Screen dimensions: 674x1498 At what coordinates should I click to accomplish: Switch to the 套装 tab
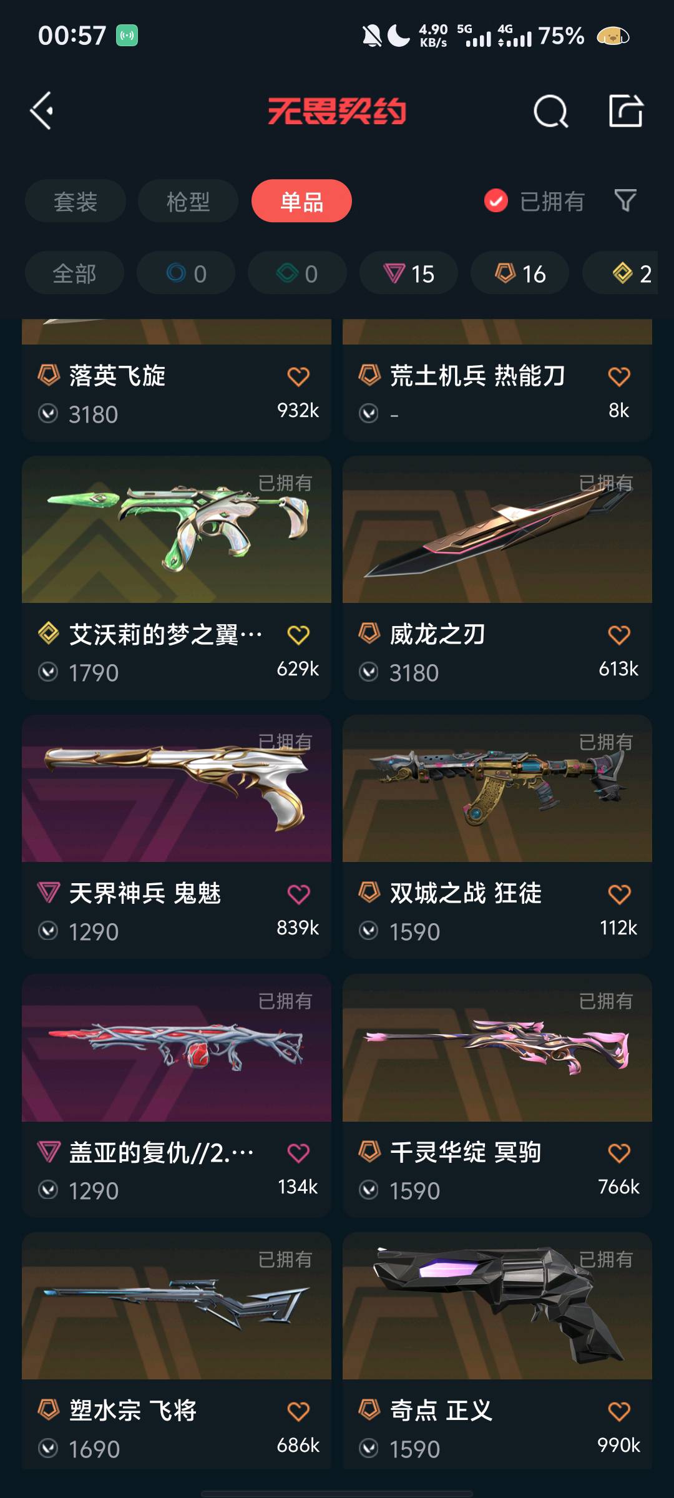(x=76, y=201)
